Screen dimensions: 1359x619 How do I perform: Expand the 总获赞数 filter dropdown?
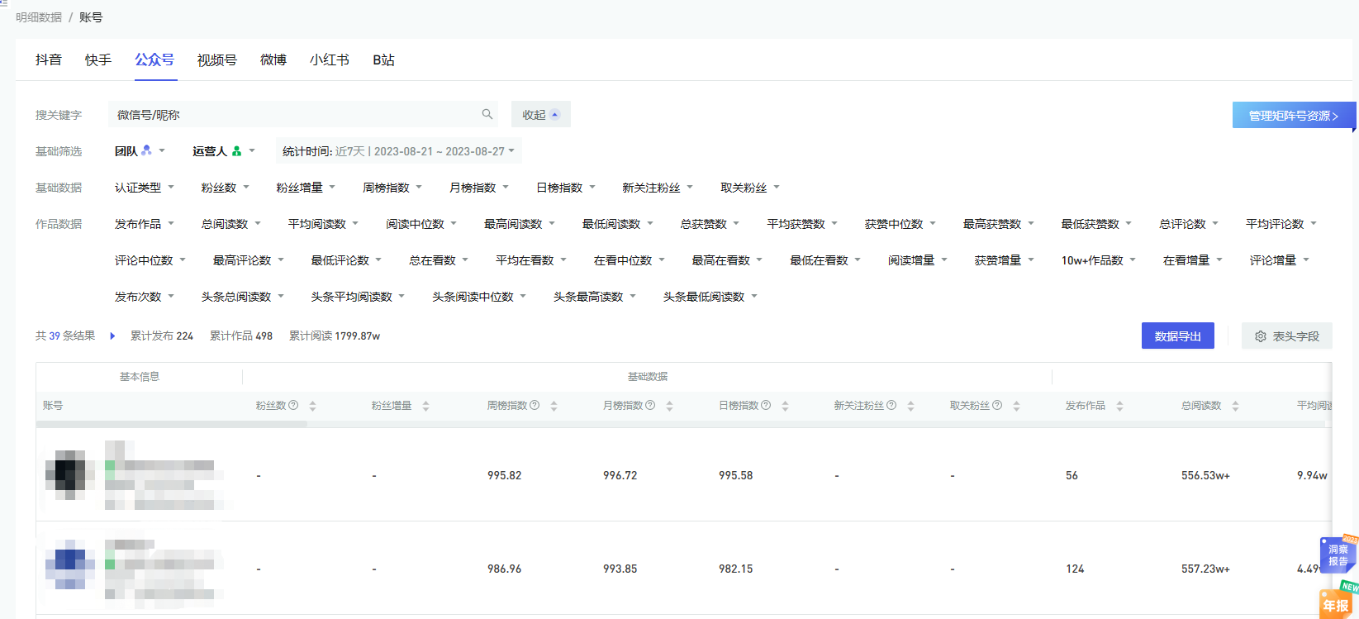710,223
